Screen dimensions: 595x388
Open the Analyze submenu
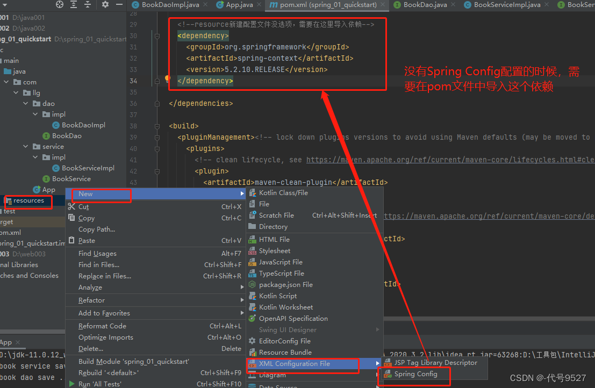[x=156, y=288]
